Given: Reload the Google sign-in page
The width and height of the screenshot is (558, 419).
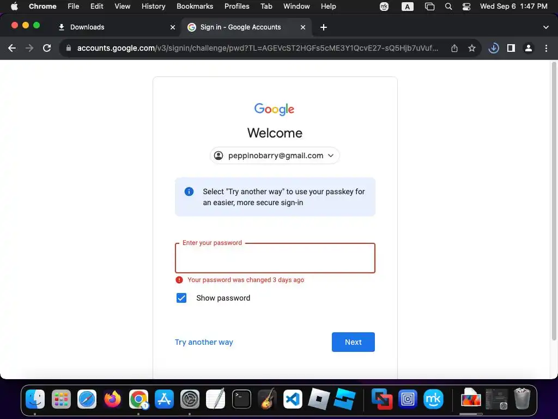Looking at the screenshot, I should pos(47,48).
